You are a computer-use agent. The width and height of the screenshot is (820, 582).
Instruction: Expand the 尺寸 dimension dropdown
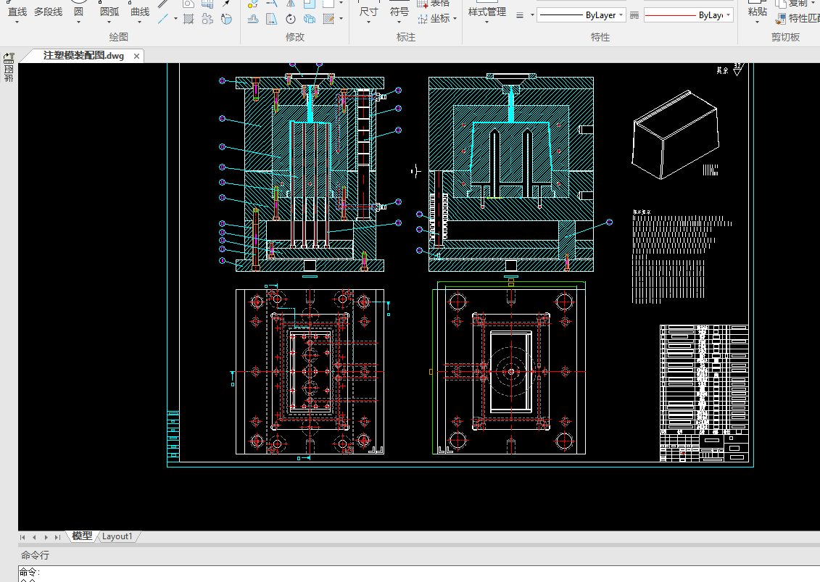[368, 22]
